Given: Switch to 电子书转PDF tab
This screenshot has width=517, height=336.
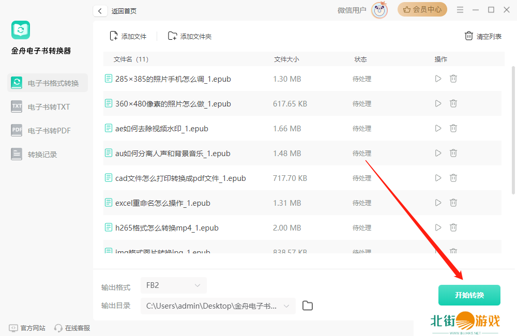Looking at the screenshot, I should click(x=48, y=131).
